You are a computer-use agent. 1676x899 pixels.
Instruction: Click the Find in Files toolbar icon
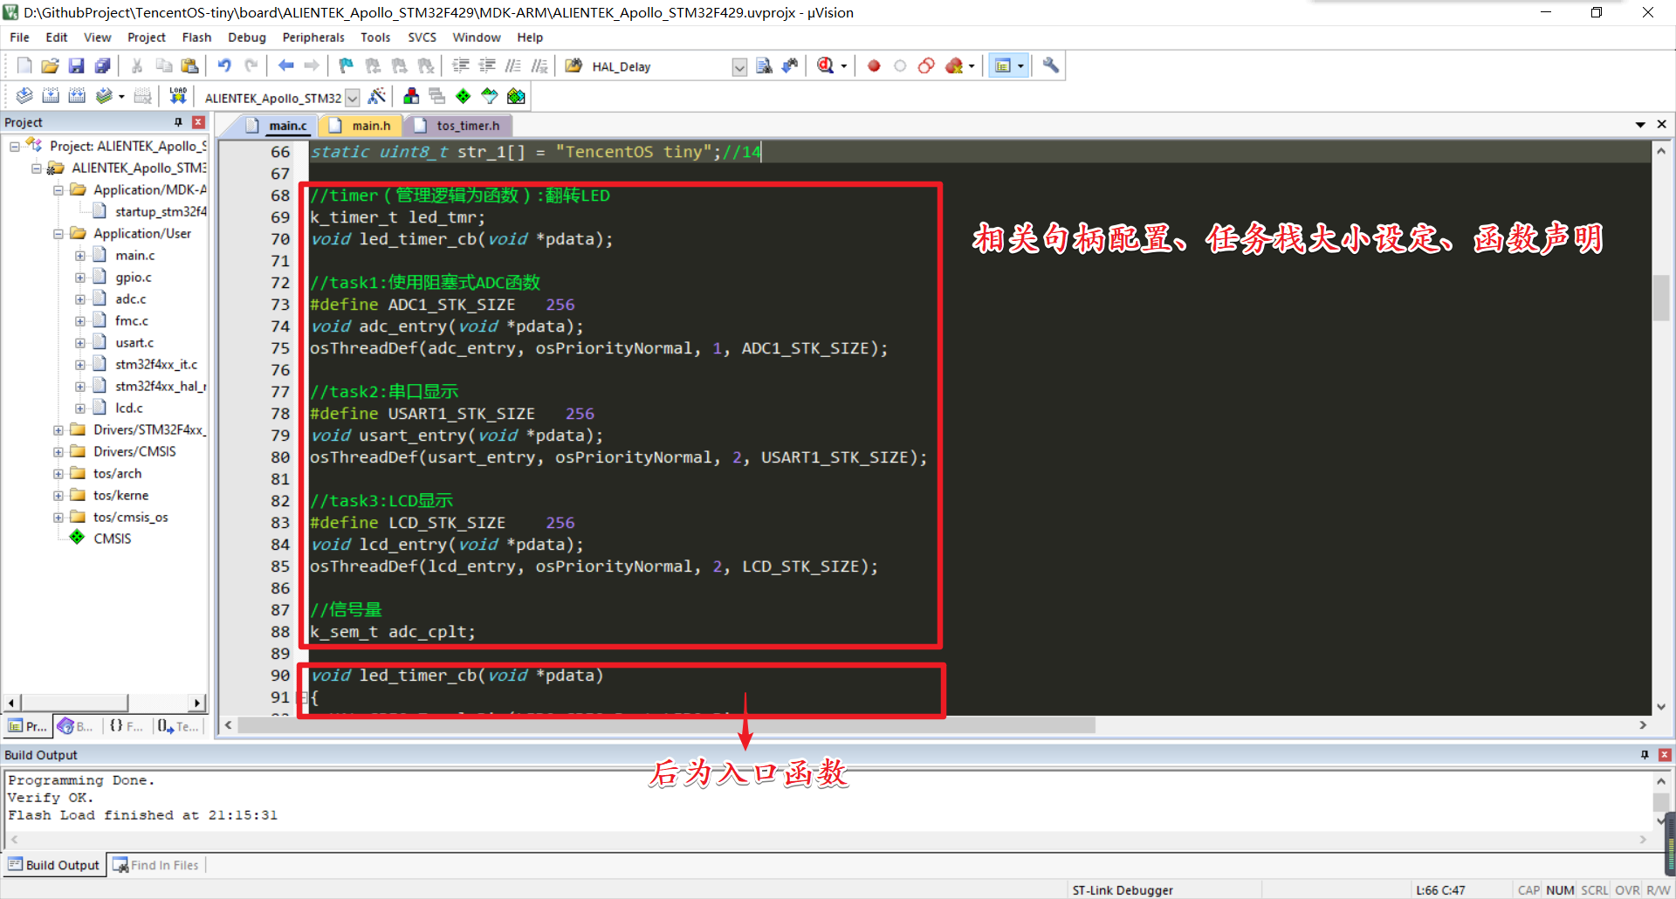click(764, 65)
